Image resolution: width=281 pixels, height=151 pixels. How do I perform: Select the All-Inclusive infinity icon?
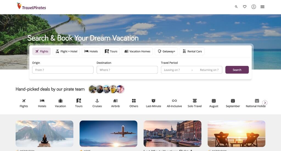(174, 101)
